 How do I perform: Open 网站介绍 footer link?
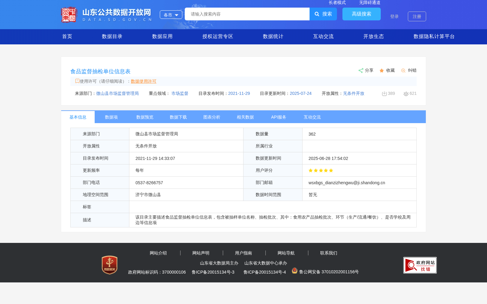[x=158, y=253]
